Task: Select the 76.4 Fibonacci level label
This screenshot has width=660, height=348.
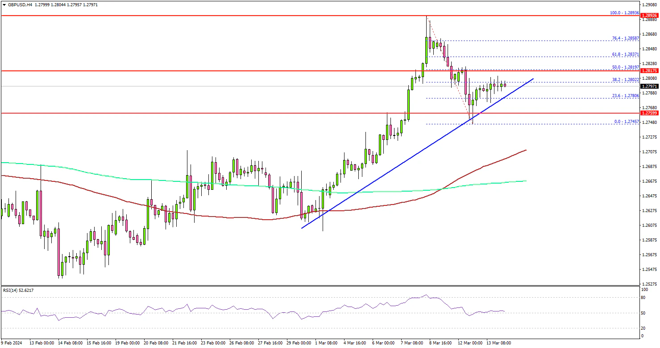Action: (625, 38)
